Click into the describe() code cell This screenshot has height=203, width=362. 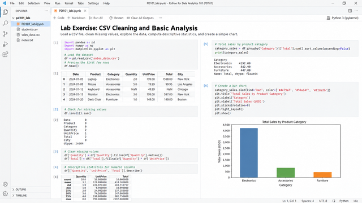130,169
